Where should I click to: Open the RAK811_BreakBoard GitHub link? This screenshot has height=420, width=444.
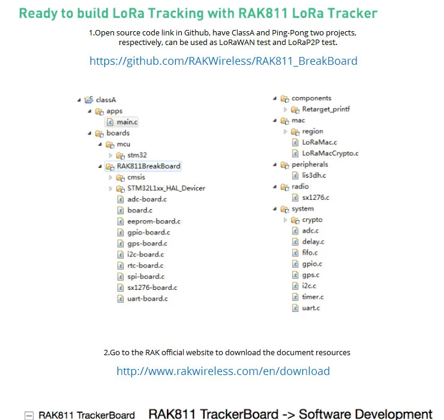pos(223,61)
